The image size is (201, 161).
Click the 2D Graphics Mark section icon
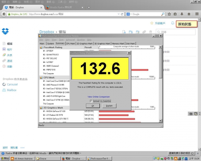pyautogui.click(x=41, y=108)
